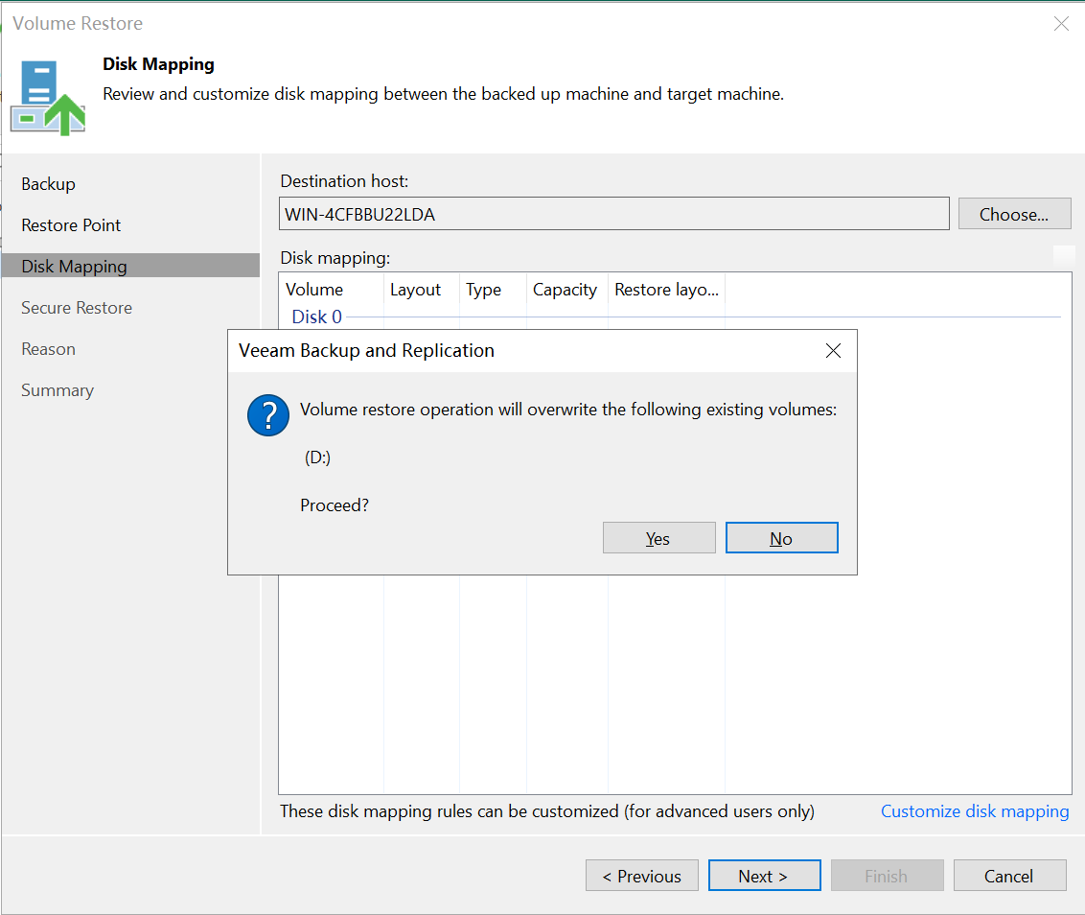Click the Restore layout column header

pyautogui.click(x=666, y=290)
